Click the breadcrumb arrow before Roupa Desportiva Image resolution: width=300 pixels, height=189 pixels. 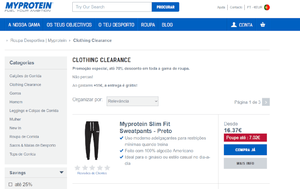pyautogui.click(x=7, y=41)
